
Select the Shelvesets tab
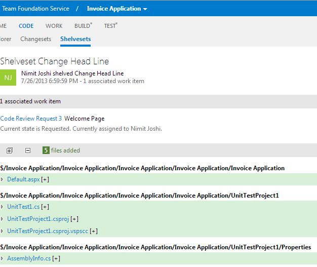[75, 39]
